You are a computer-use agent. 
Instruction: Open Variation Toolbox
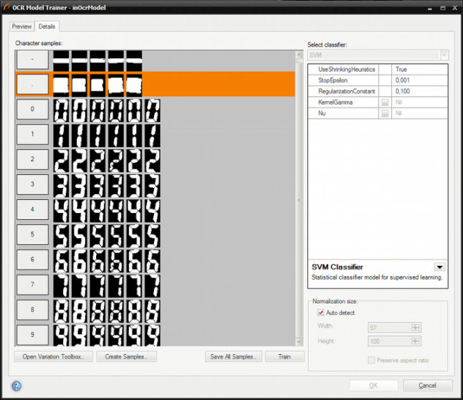[54, 356]
